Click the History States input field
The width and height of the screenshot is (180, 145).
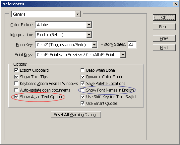[132, 44]
